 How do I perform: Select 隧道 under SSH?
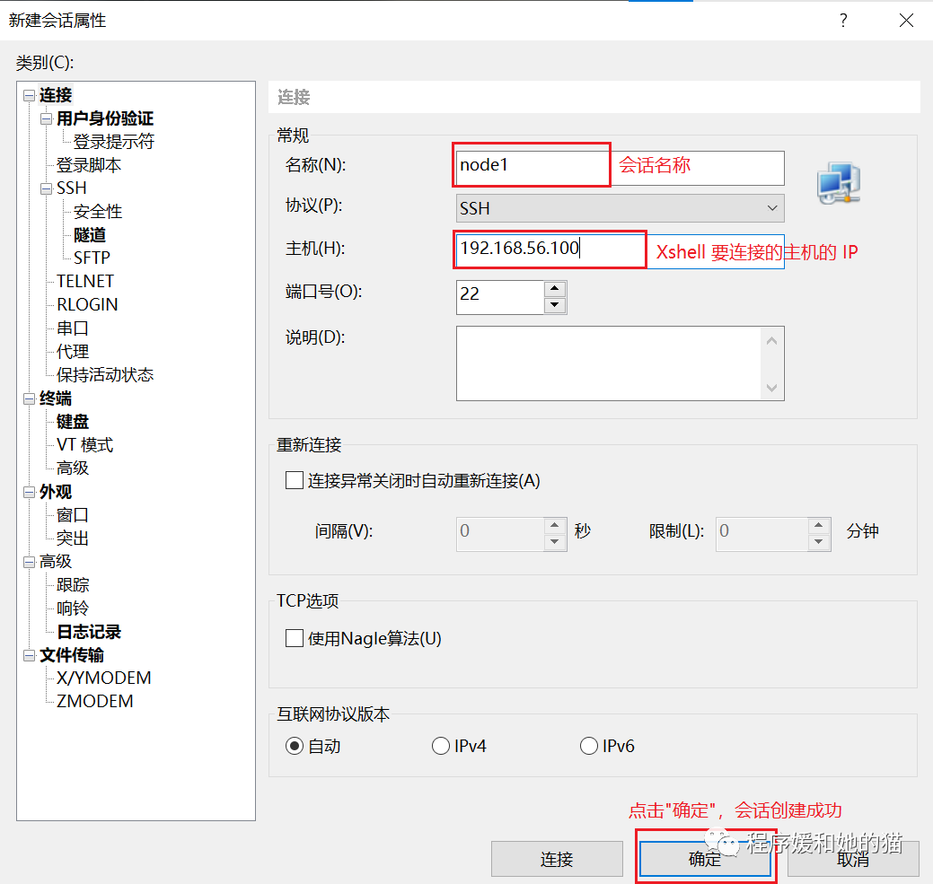pyautogui.click(x=90, y=235)
